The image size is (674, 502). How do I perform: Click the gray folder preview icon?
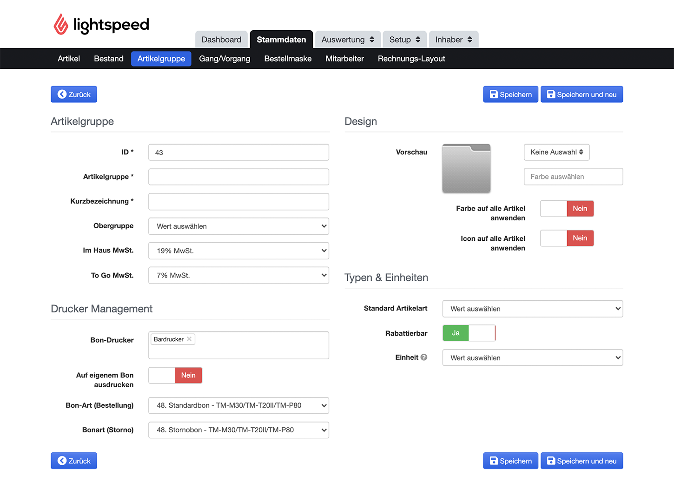(466, 168)
